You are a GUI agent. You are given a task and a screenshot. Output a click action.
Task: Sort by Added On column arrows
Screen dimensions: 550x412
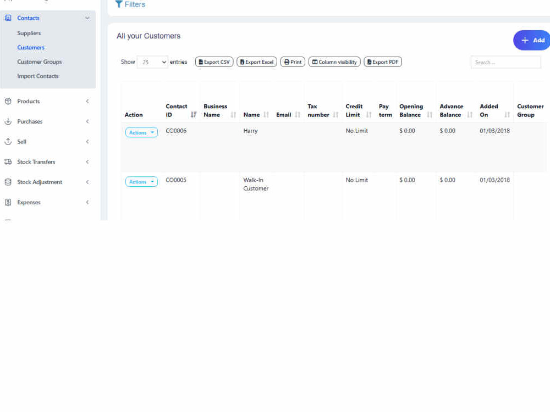pos(507,115)
